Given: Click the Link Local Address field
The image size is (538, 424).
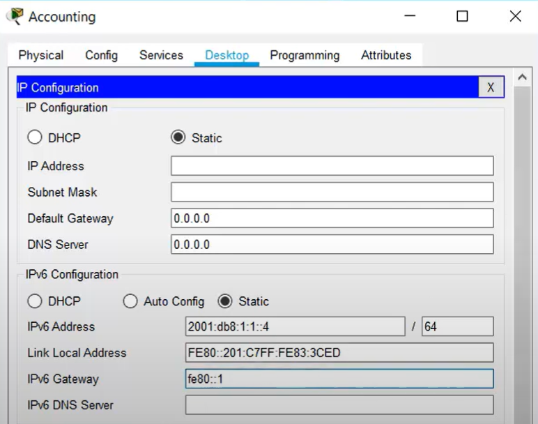Looking at the screenshot, I should point(339,353).
